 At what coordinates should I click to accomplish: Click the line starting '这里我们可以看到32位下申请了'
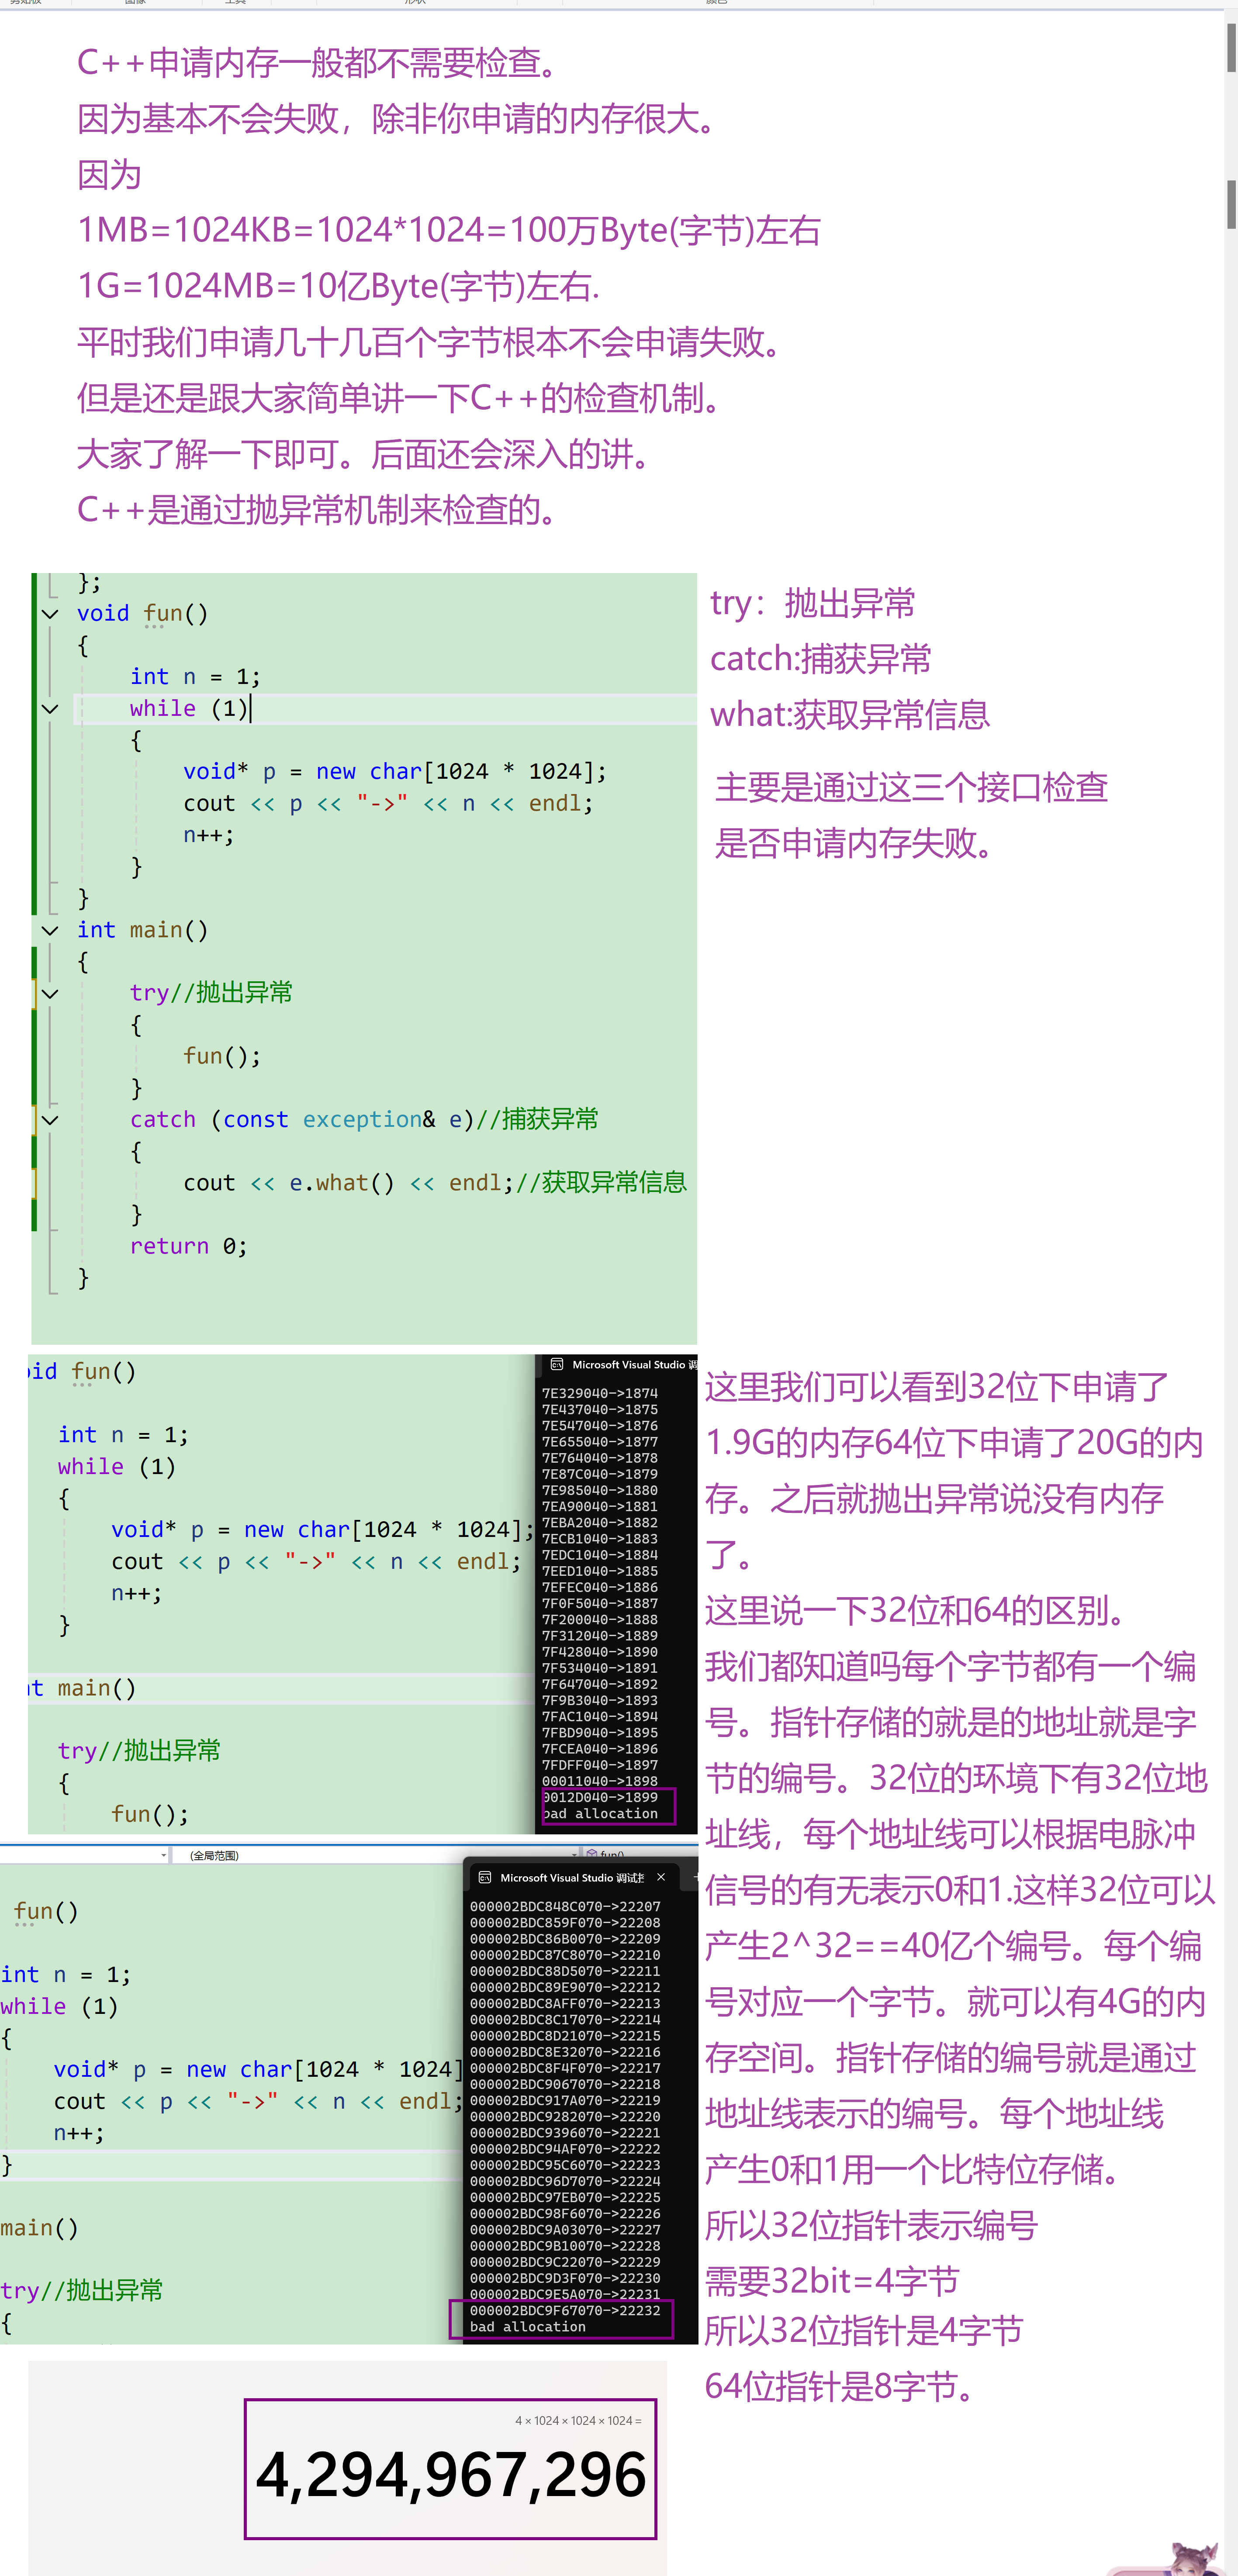tap(937, 1387)
